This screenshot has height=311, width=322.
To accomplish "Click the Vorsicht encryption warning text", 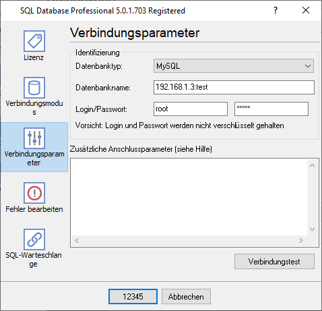I will (179, 125).
